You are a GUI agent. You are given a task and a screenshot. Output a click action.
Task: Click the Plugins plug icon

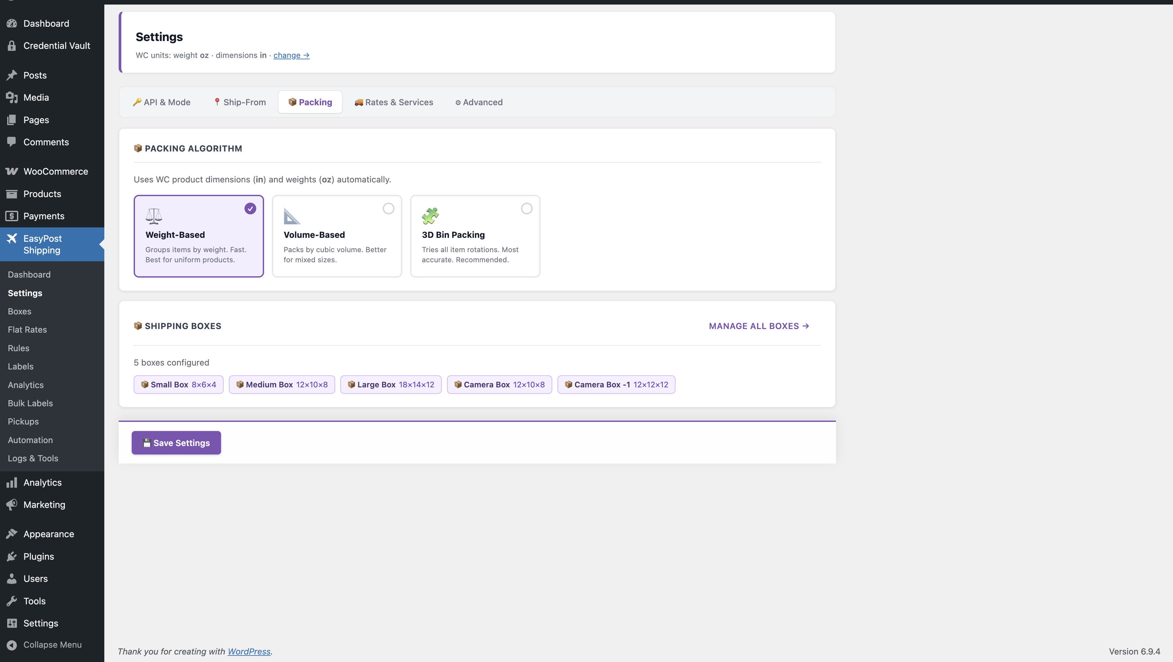(x=12, y=556)
